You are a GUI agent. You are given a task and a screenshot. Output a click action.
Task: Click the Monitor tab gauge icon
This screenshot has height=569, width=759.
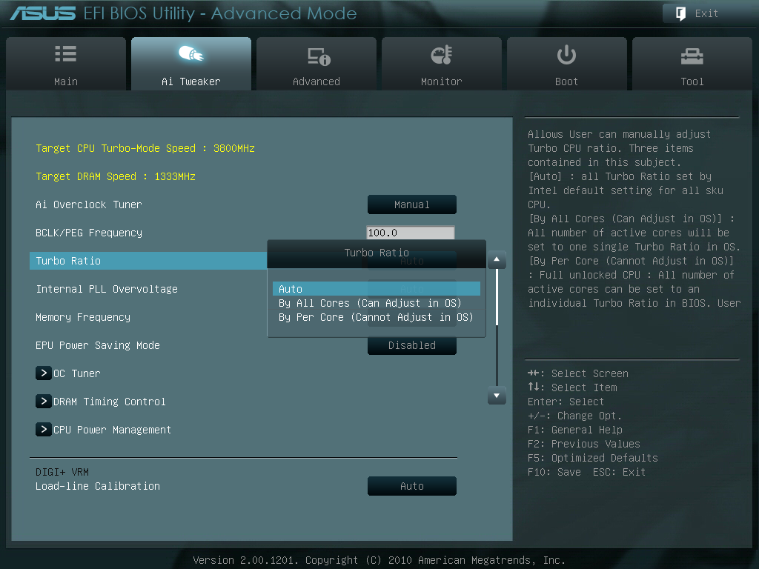click(x=442, y=55)
